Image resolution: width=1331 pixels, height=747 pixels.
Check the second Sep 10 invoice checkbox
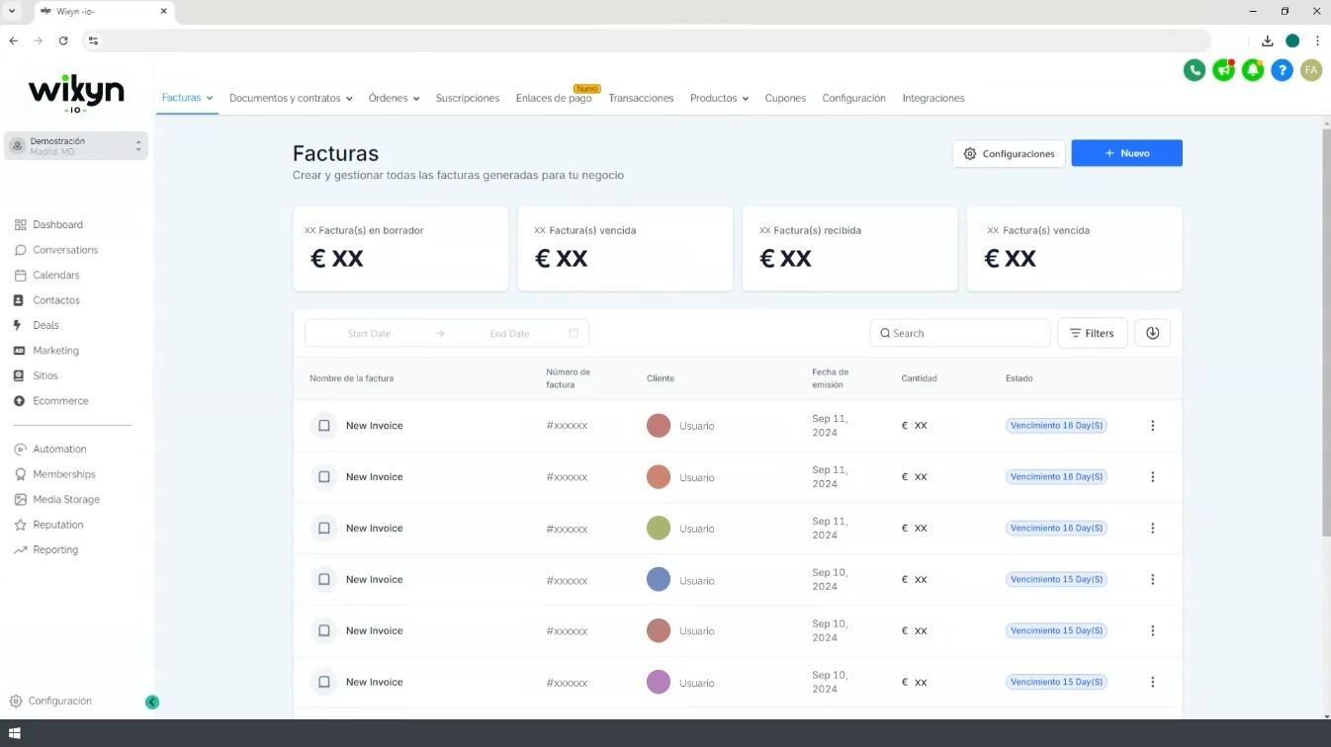(323, 630)
